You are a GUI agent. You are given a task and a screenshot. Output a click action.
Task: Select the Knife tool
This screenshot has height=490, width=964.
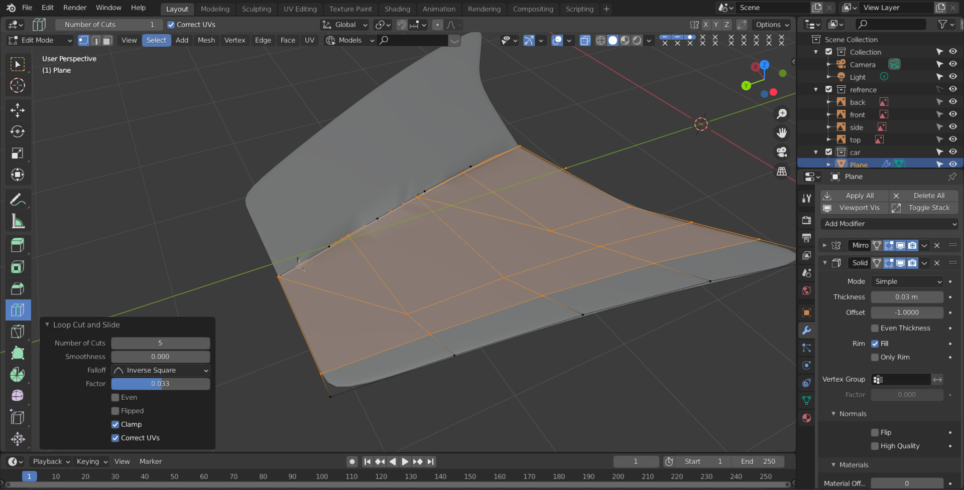pos(18,332)
